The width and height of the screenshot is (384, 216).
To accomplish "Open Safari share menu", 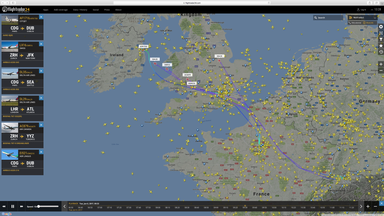I will (x=369, y=3).
